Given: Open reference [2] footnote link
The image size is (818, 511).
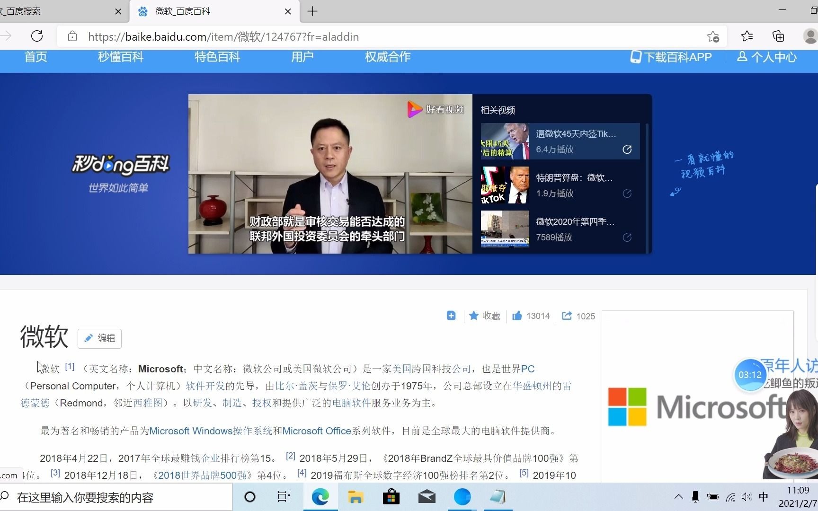Looking at the screenshot, I should tap(291, 456).
